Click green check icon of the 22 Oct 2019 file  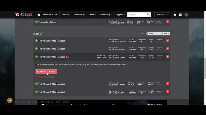[36, 84]
